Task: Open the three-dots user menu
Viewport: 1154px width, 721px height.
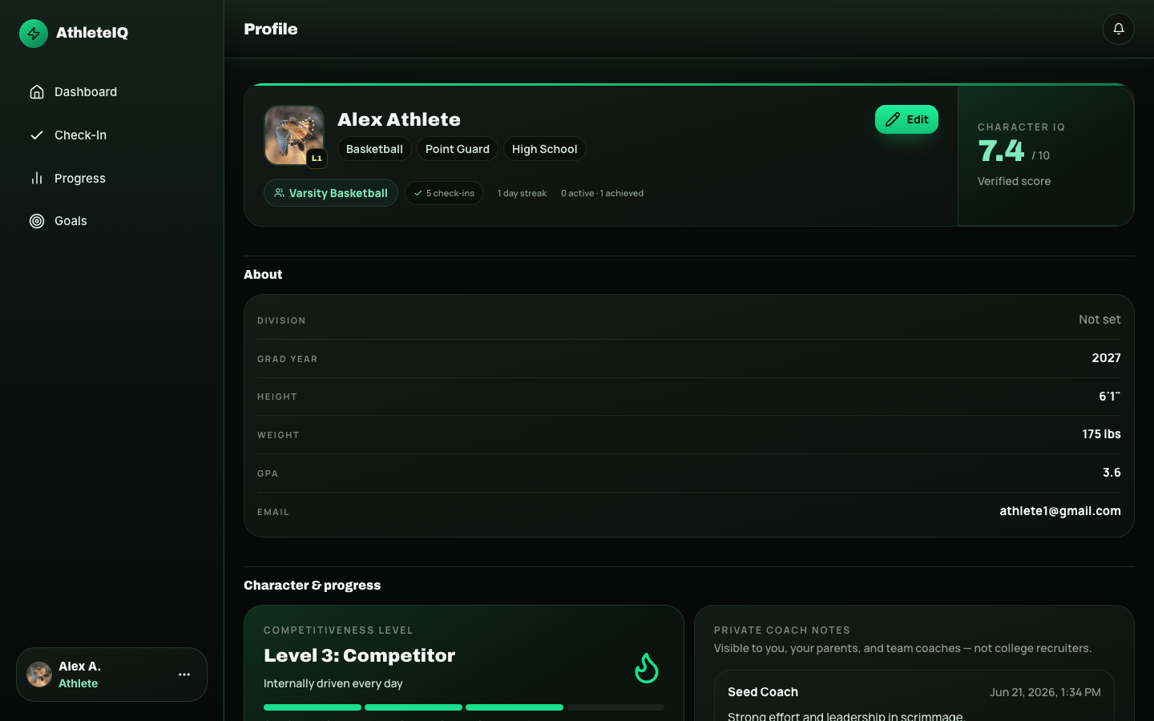Action: tap(184, 675)
